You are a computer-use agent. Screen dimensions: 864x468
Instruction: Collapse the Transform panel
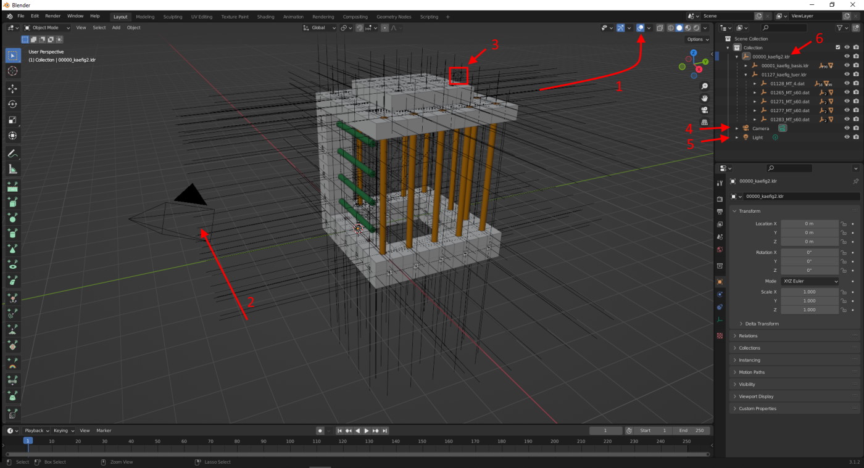750,211
